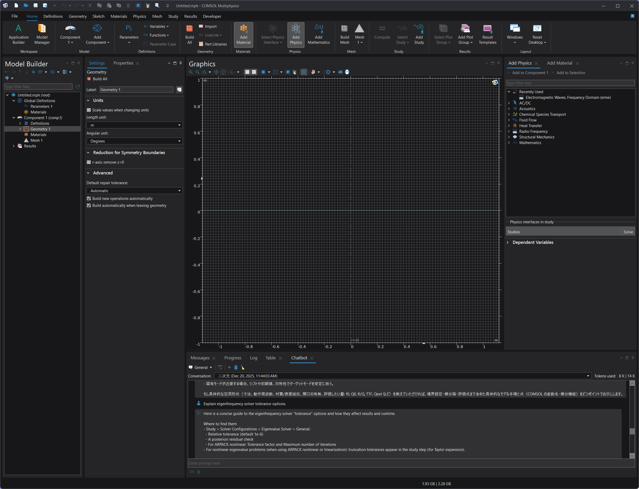Click the chatbot prompt input field
This screenshot has height=489, width=639.
tap(408, 463)
